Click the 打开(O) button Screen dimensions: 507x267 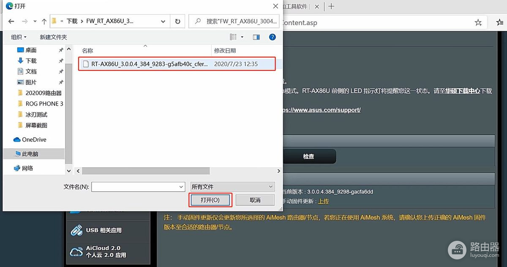click(210, 200)
